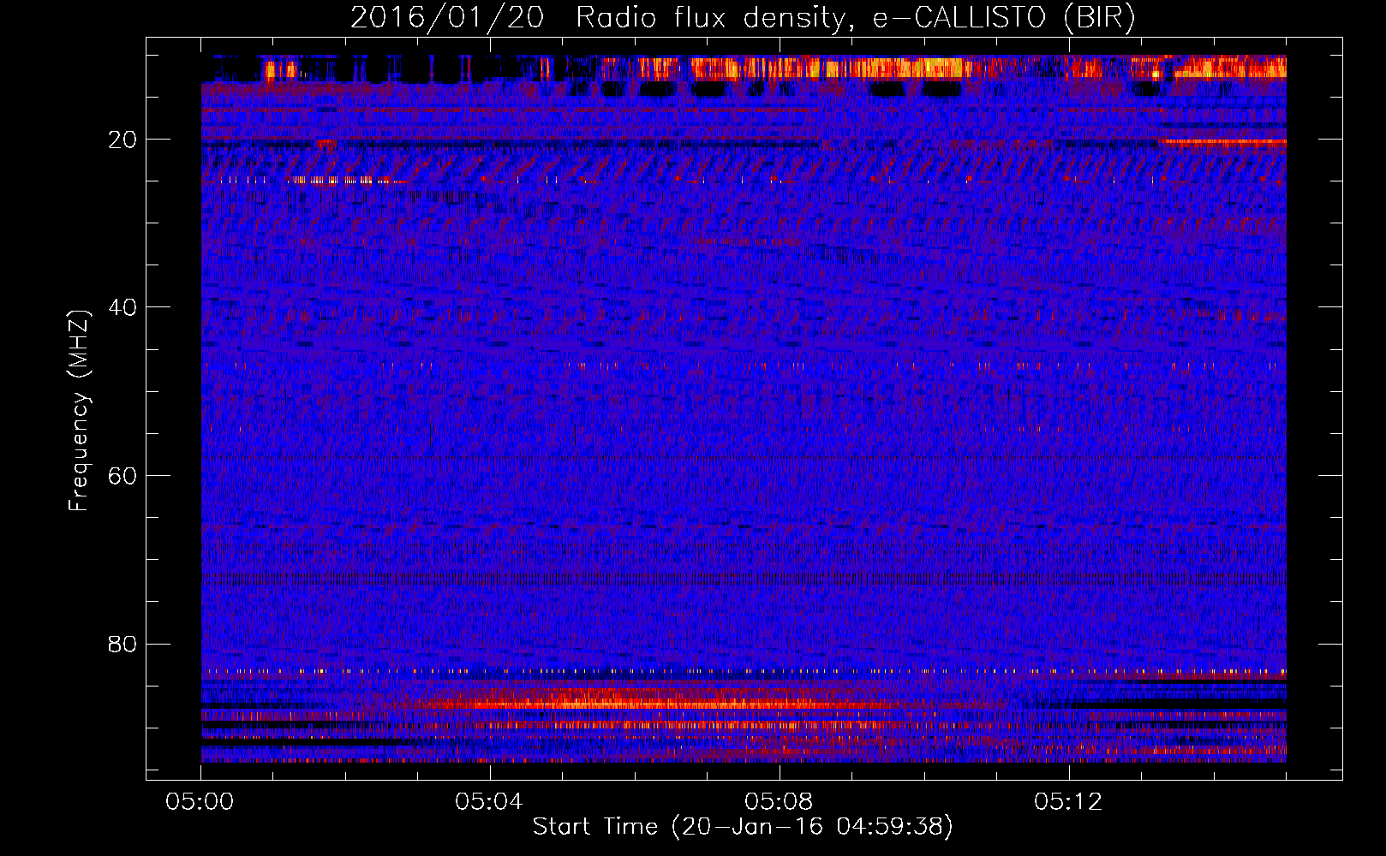
Task: Click the "60" frequency tick label
Action: click(123, 475)
